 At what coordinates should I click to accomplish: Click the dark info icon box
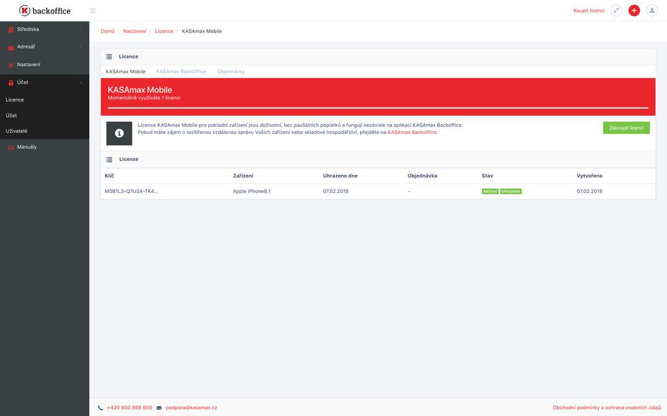pyautogui.click(x=119, y=133)
